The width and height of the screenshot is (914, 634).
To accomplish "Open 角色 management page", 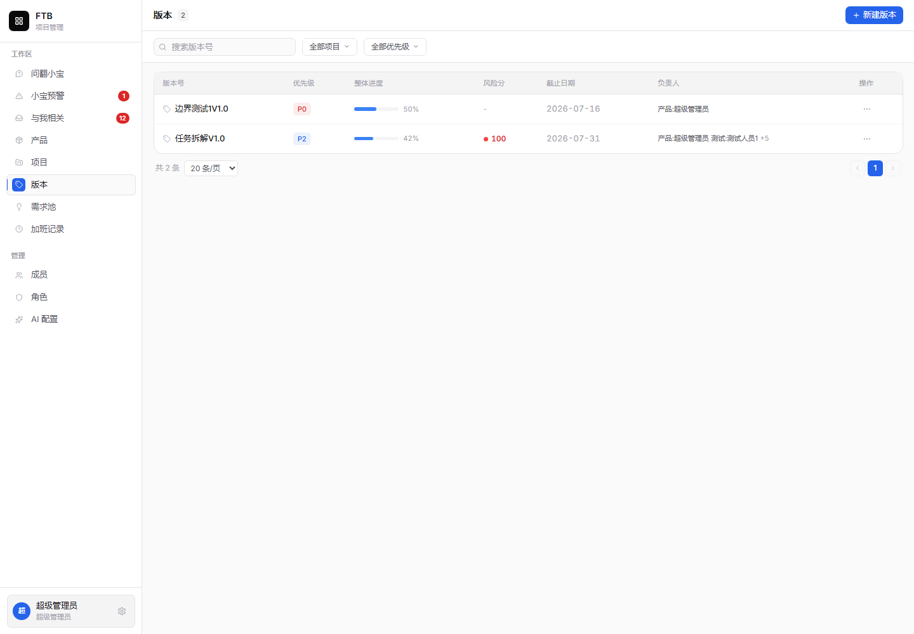I will click(x=71, y=297).
